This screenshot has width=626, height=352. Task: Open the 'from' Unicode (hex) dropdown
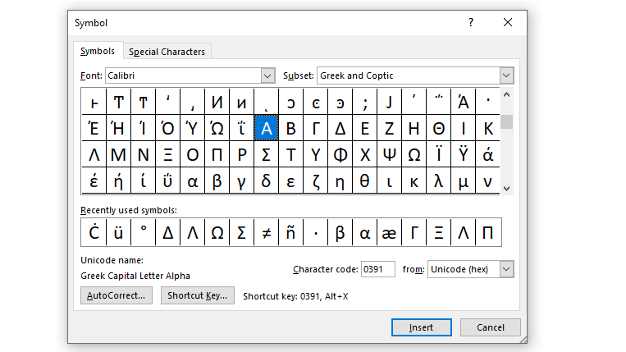coord(506,270)
